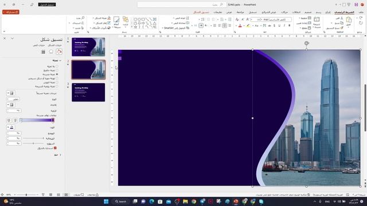
Task: Click Convert to SmartArt button
Action: click(177, 28)
